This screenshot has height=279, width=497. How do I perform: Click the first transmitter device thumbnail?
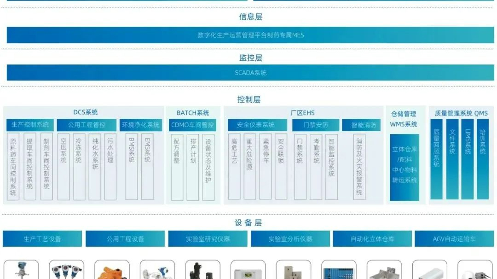pos(21,270)
